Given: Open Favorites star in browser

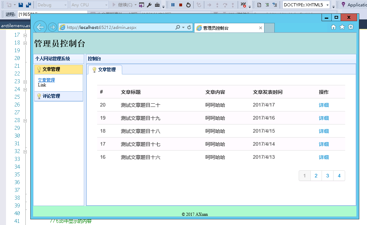Looking at the screenshot, I should pos(342,27).
